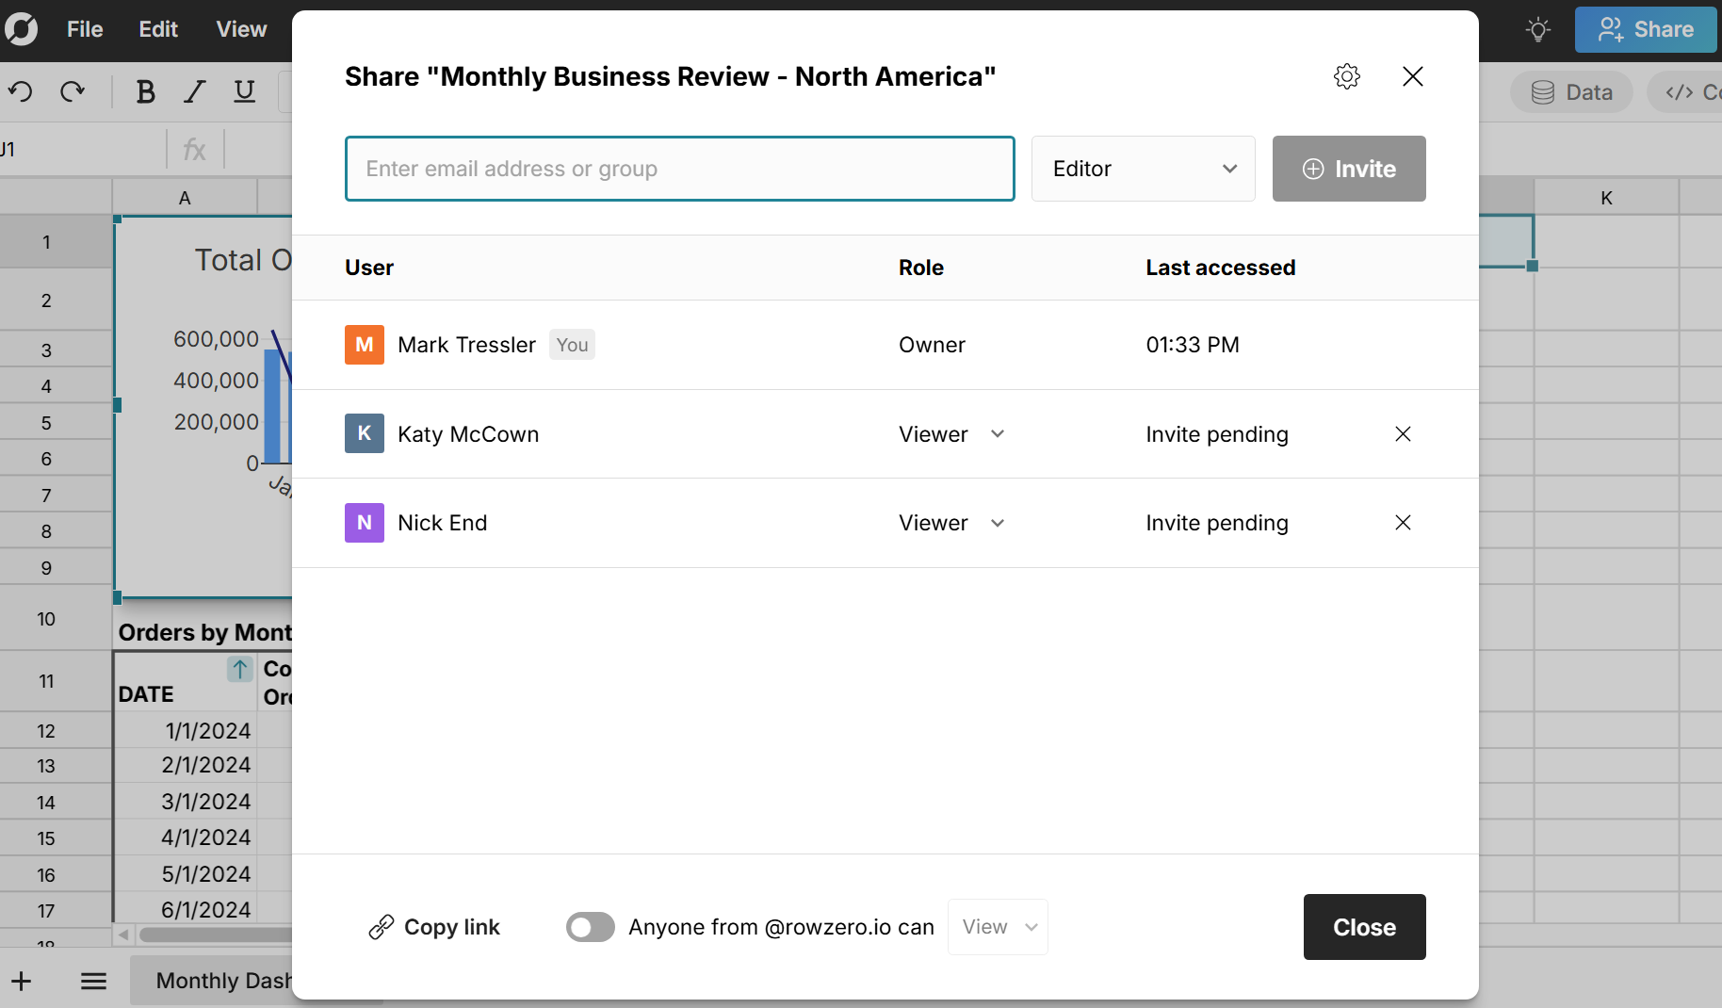Change Katy McCown's Viewer role
Screen dimensions: 1722x1008
point(951,434)
